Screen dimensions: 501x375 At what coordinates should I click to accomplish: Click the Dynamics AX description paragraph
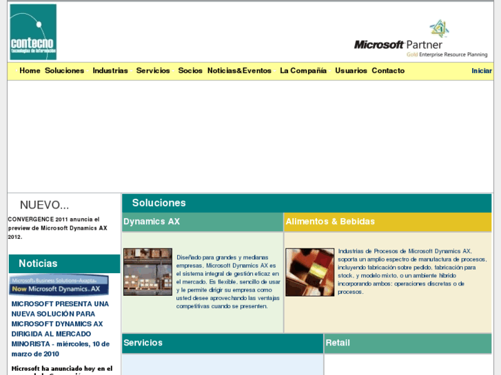228,282
